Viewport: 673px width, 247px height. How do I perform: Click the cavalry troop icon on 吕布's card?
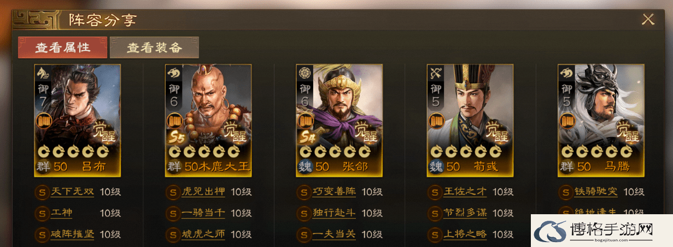coord(43,72)
